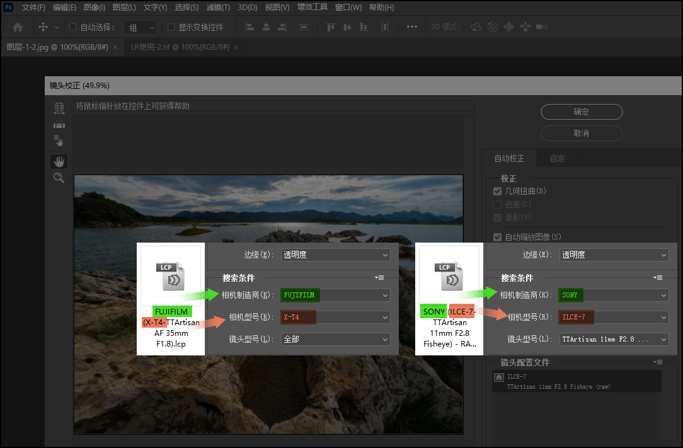Select the Straighten tool in lens correction

(59, 124)
